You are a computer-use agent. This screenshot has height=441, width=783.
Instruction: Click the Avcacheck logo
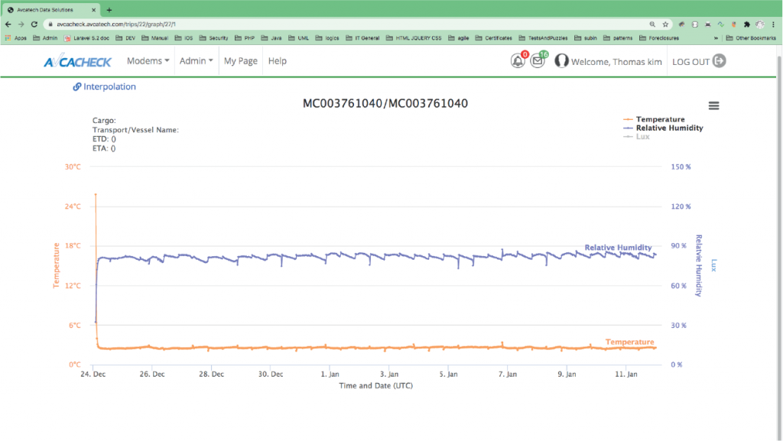coord(76,61)
